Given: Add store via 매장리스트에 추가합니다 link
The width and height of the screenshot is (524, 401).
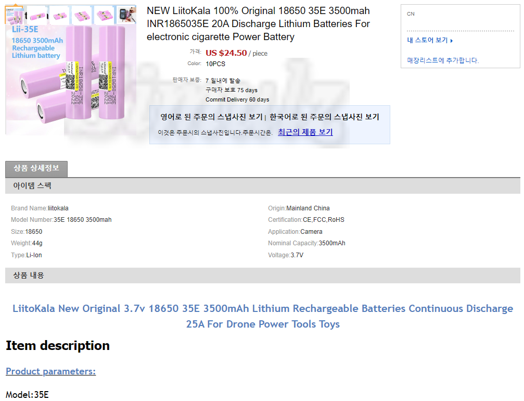Looking at the screenshot, I should (x=443, y=60).
